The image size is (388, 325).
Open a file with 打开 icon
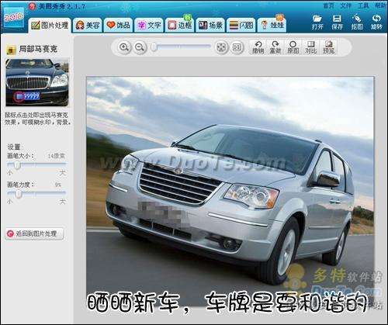[317, 22]
